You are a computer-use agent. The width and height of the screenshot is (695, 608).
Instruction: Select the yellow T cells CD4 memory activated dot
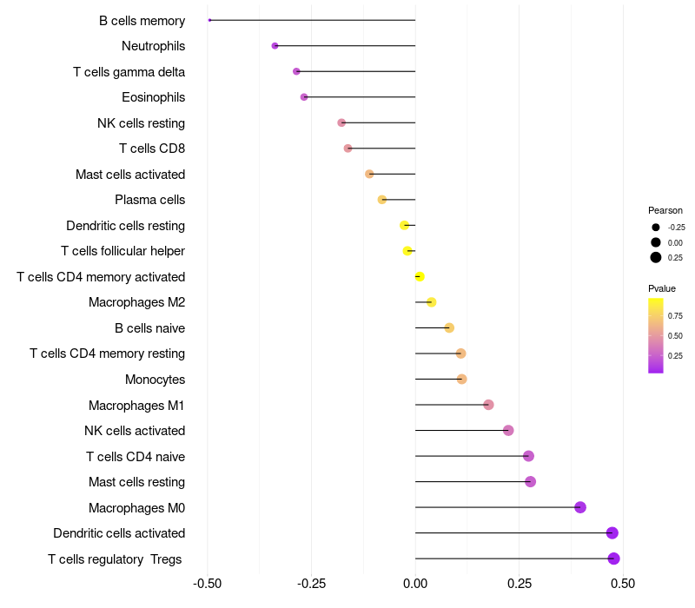[x=420, y=276]
